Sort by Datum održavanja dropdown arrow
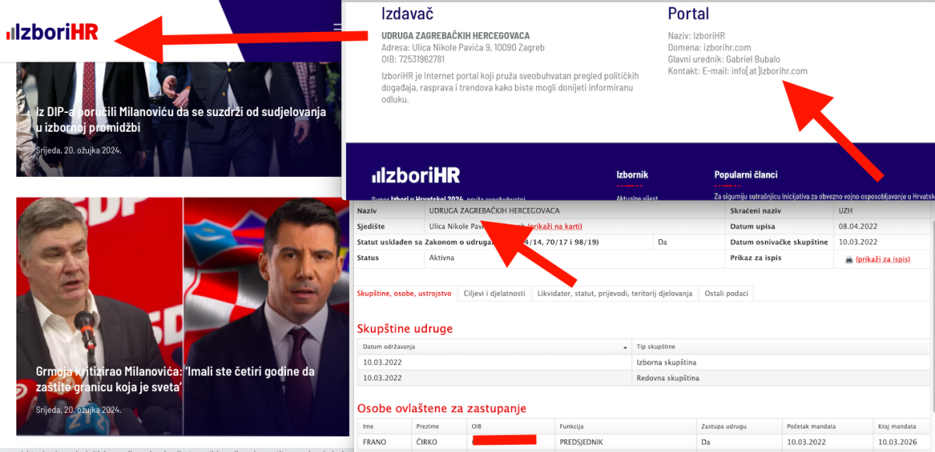Screen dimensions: 935x452 tap(625, 346)
